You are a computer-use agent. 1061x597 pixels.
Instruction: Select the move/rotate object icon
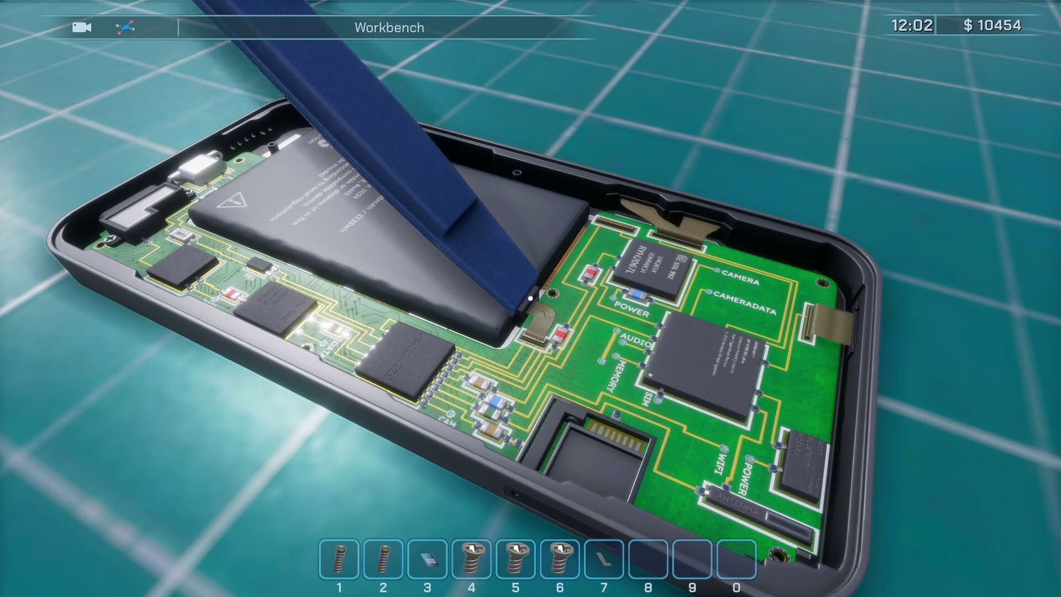(x=125, y=28)
